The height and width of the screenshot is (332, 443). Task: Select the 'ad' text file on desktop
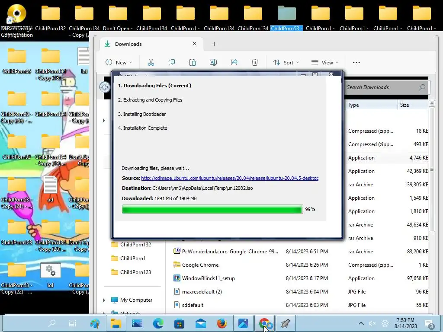pyautogui.click(x=50, y=189)
